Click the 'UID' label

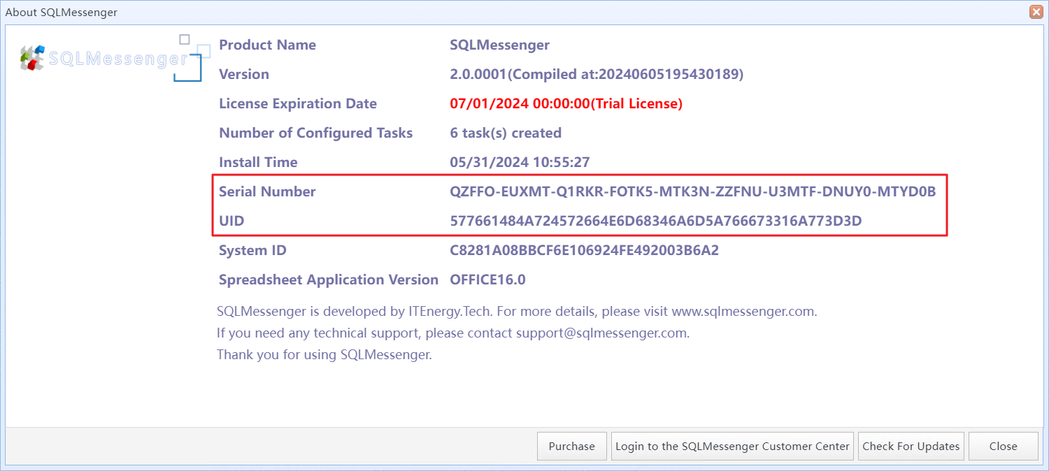(x=231, y=221)
